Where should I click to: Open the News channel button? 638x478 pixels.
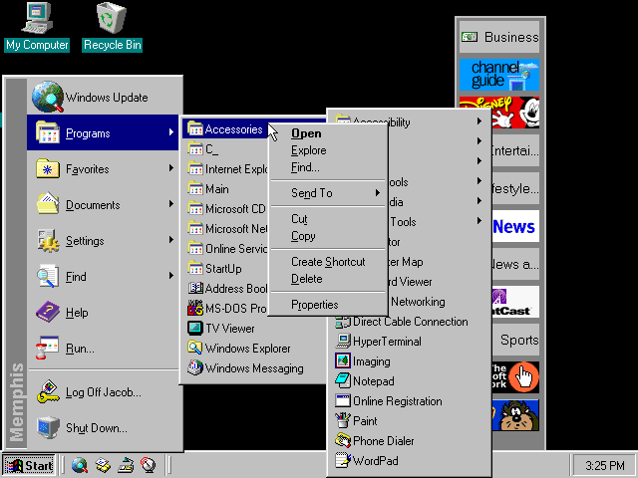(x=515, y=226)
